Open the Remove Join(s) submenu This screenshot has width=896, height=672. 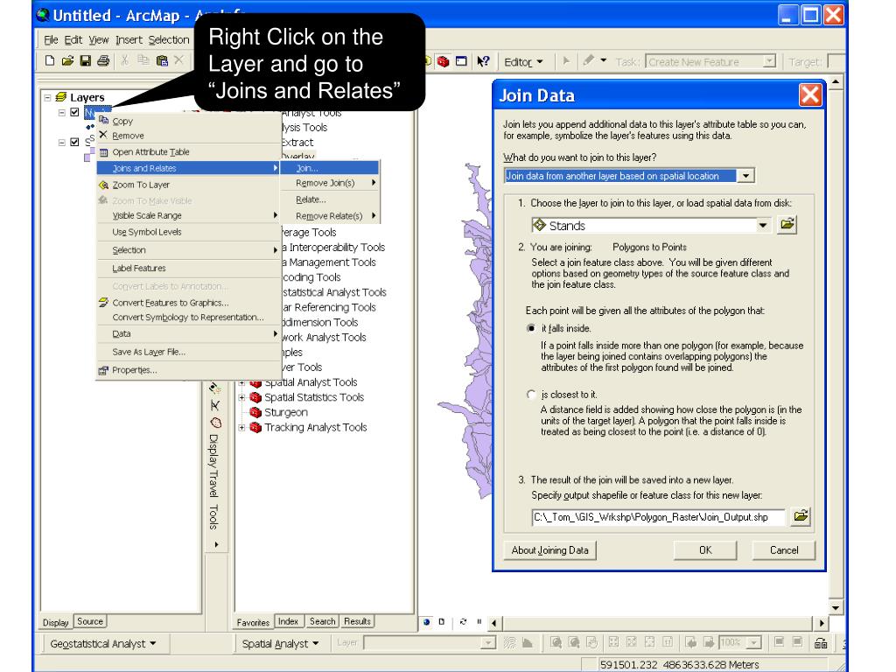[330, 183]
